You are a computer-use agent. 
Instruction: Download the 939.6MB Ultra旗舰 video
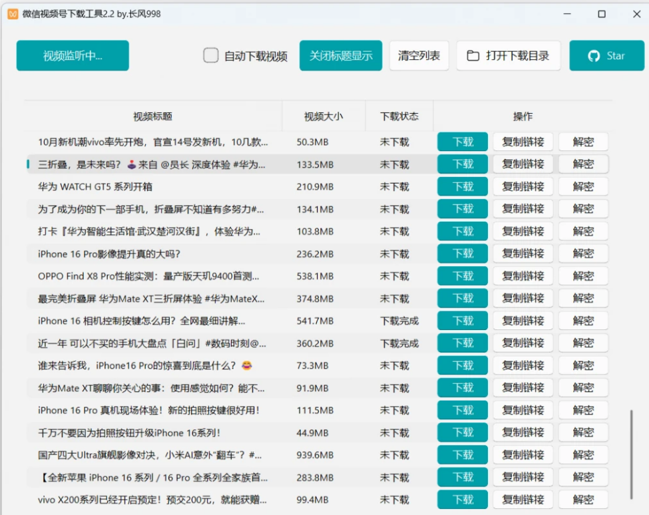[x=463, y=455]
